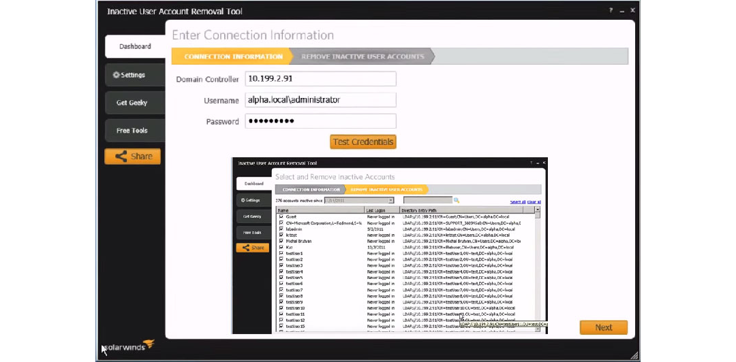Open the Settings tab in the main sidebar

click(135, 75)
